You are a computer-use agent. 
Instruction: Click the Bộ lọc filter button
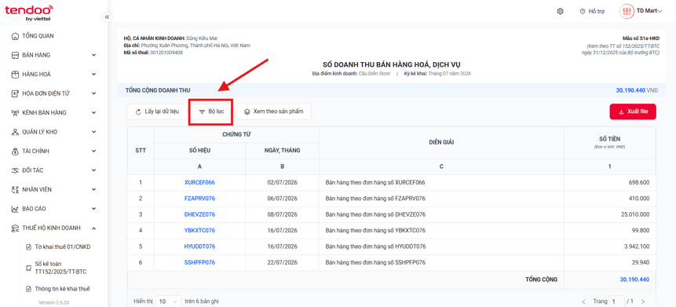[x=211, y=111]
